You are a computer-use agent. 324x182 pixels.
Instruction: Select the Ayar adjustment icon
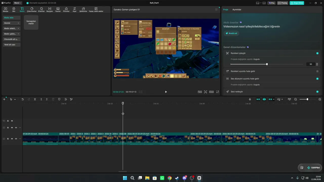(74, 10)
